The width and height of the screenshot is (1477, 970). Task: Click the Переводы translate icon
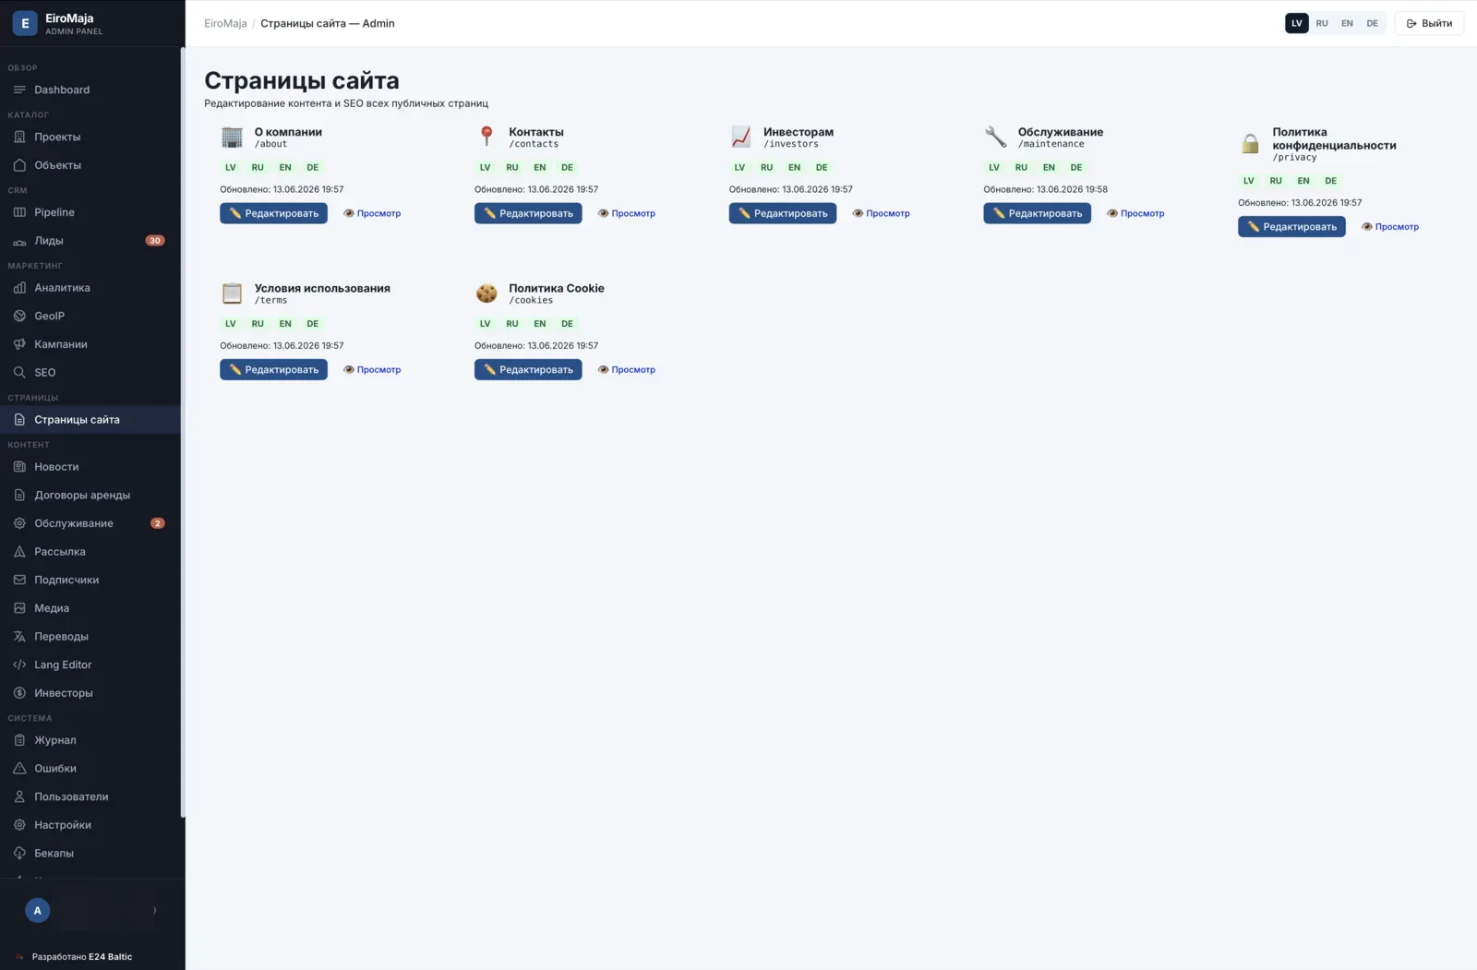click(19, 636)
